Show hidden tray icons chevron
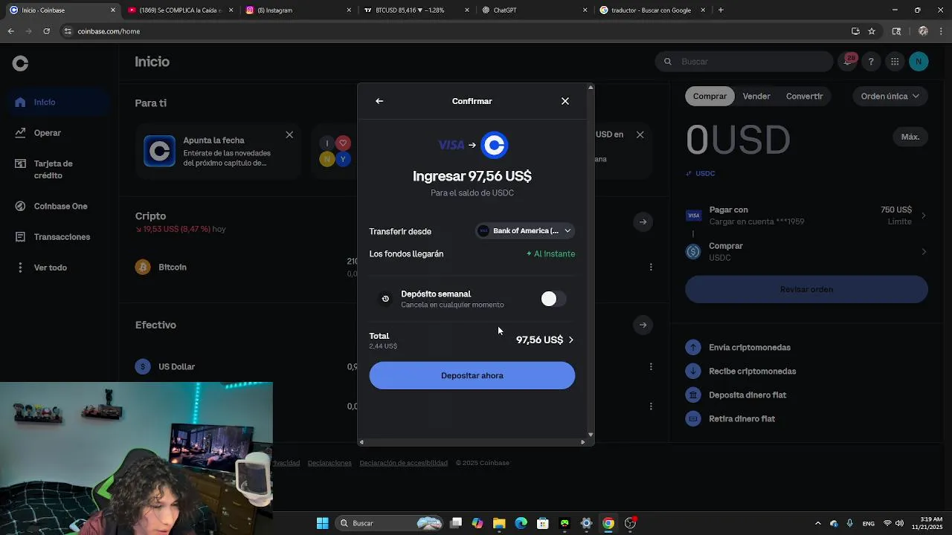Image resolution: width=952 pixels, height=535 pixels. pos(818,523)
